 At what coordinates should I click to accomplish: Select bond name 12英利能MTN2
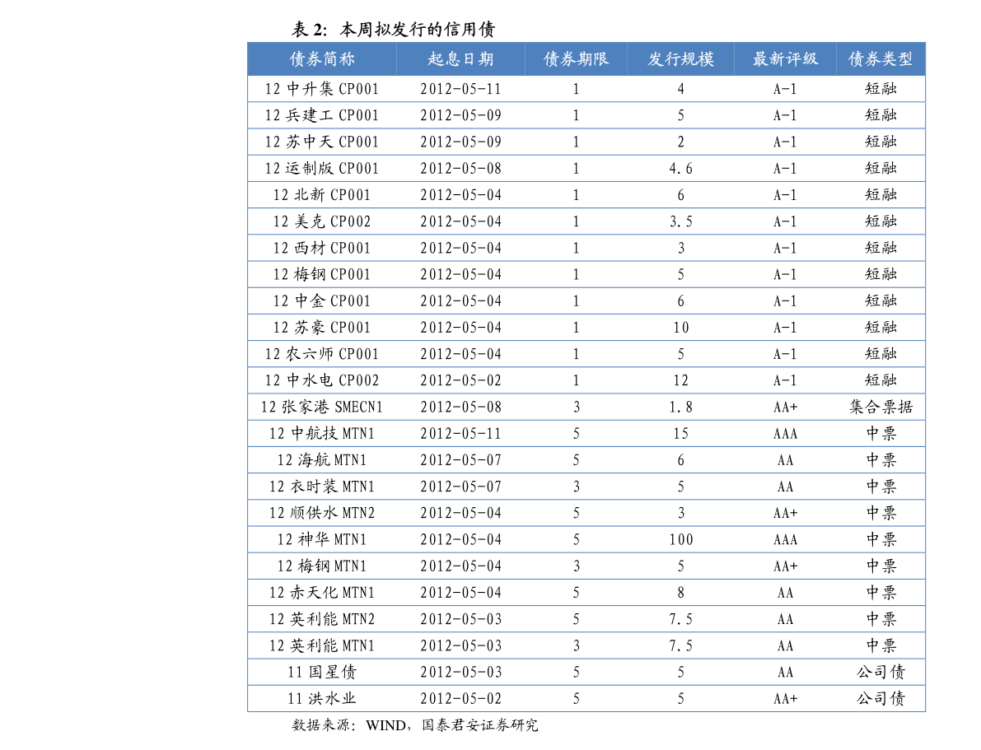tap(322, 619)
